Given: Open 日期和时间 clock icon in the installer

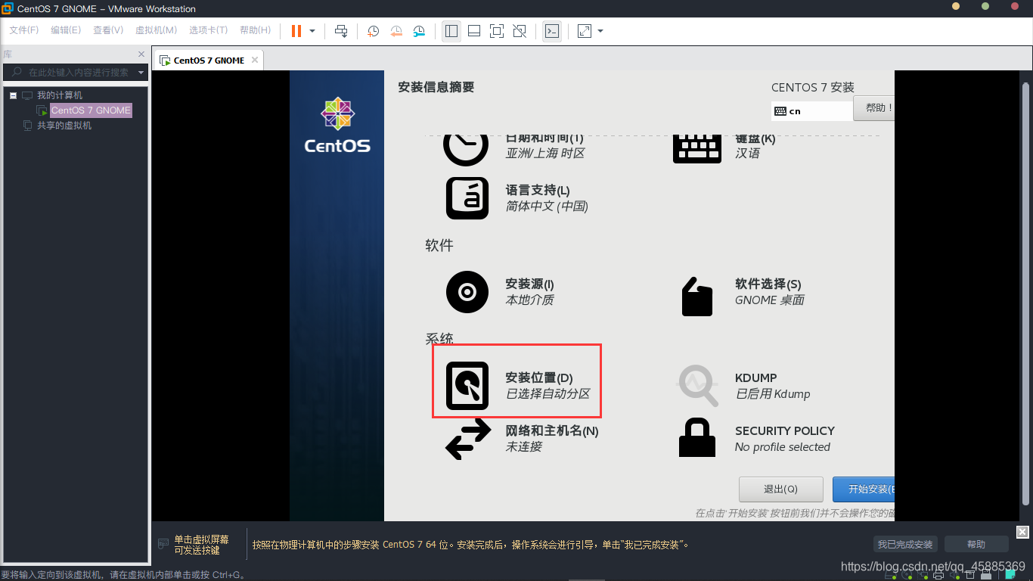Looking at the screenshot, I should point(465,149).
